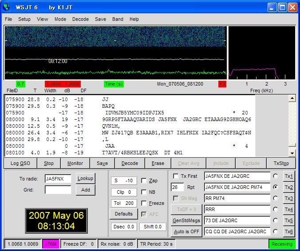Viewport: 300px width, 251px height.
Task: Open the File menu
Action: pos(8,19)
